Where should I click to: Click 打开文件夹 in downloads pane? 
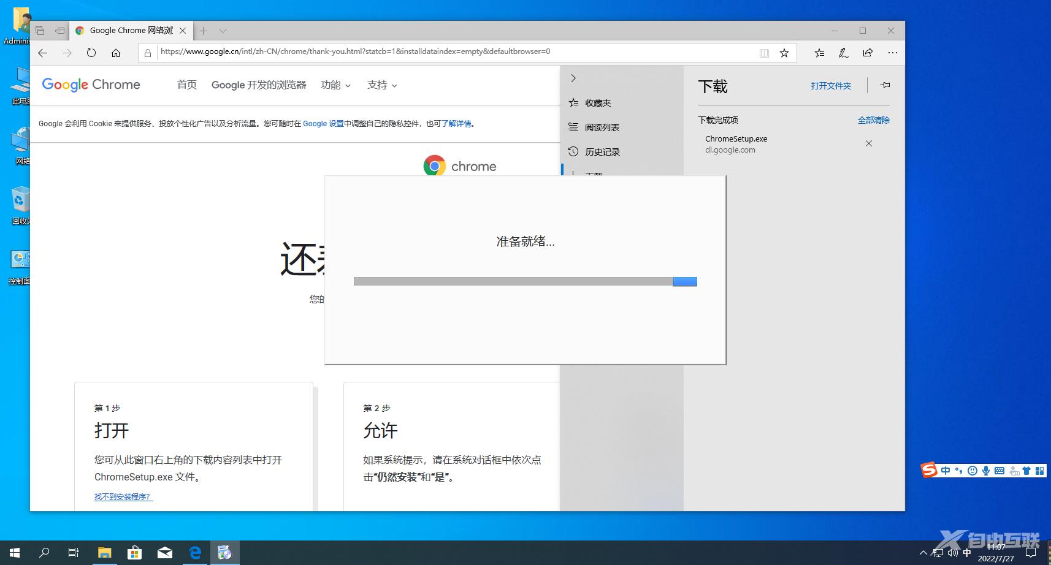831,86
